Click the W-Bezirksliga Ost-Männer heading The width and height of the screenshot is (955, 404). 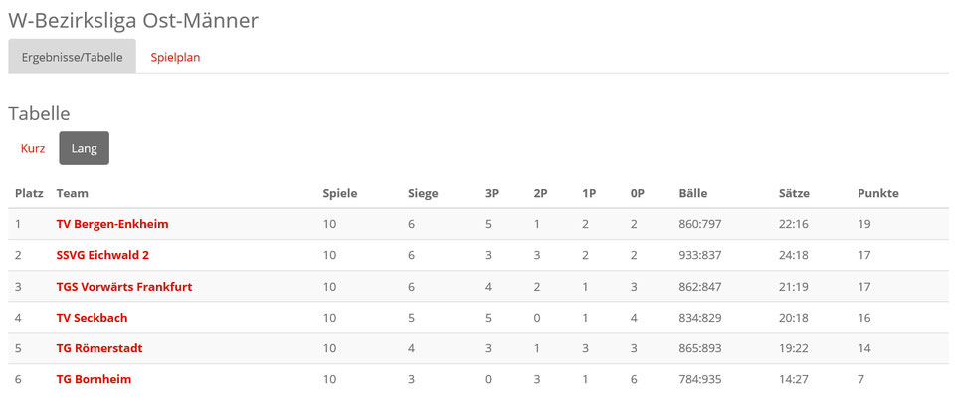pyautogui.click(x=133, y=20)
